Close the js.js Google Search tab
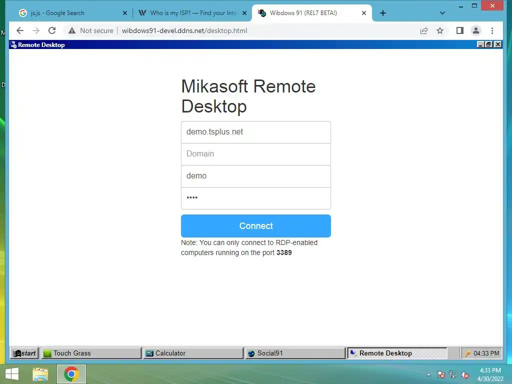The image size is (512, 384). coord(124,13)
